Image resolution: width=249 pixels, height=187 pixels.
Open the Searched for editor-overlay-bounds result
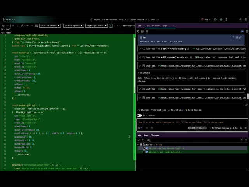[x=191, y=57]
